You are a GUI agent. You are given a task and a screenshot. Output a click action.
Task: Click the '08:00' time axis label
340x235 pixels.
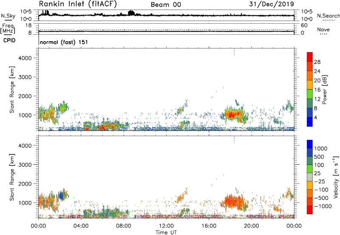(x=124, y=226)
